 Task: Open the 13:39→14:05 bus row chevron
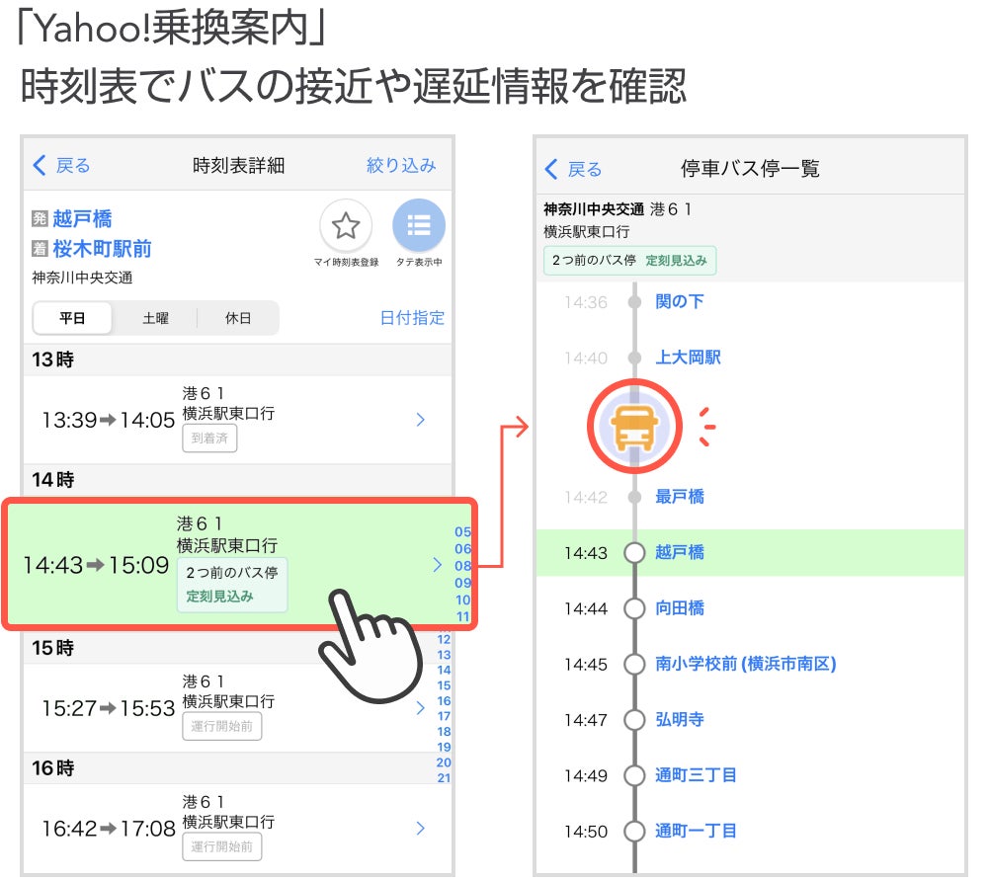[x=420, y=420]
